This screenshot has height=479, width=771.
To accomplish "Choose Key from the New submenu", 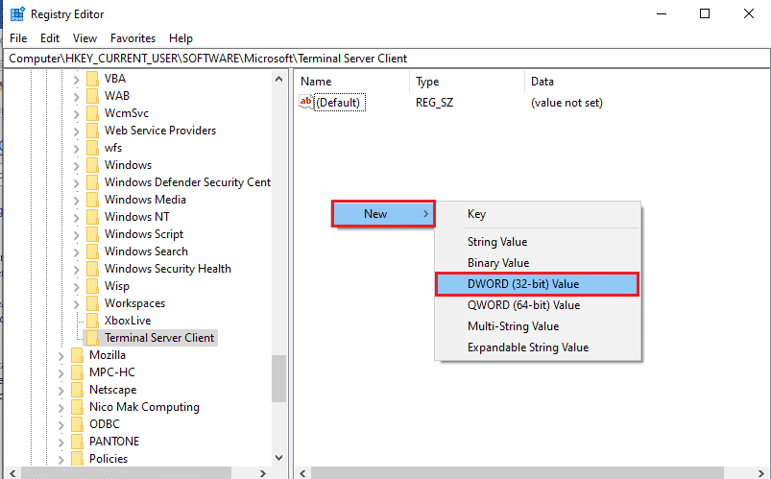I will coord(538,214).
